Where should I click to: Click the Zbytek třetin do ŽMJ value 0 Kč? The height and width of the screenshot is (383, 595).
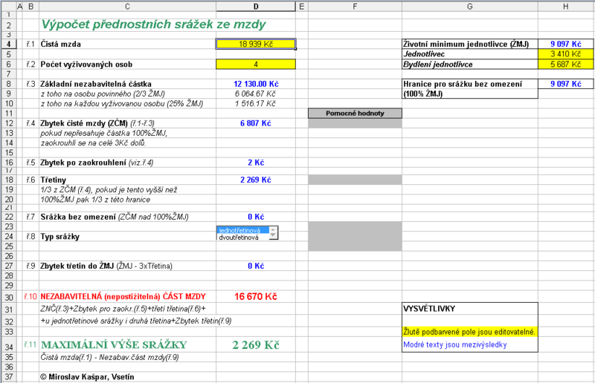click(x=256, y=266)
